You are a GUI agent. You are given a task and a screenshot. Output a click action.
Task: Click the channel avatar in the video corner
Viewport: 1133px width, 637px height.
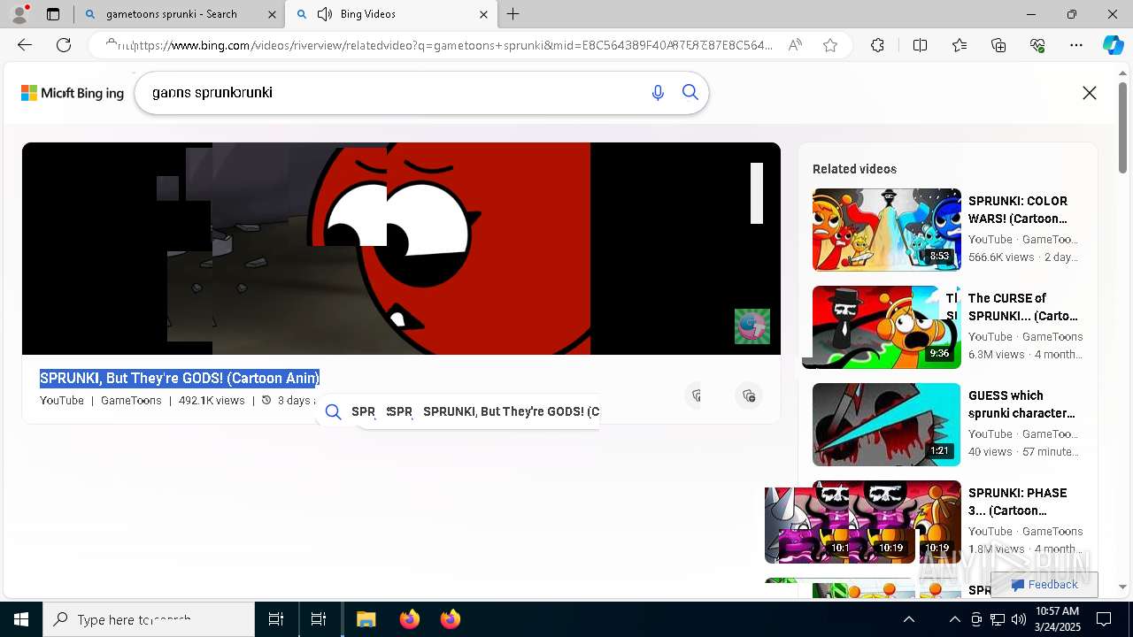[752, 326]
